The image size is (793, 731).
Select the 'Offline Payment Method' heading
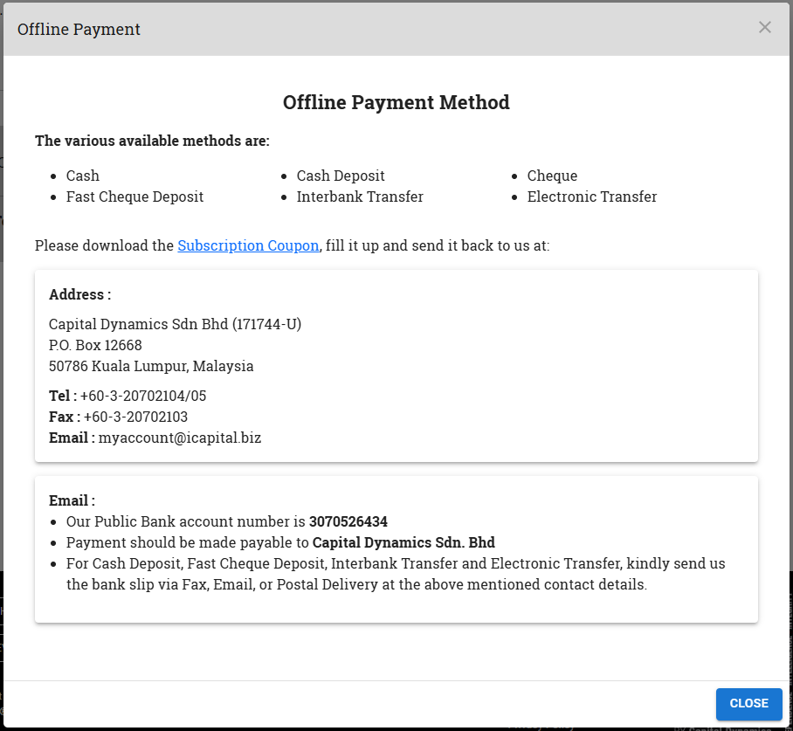click(x=396, y=102)
